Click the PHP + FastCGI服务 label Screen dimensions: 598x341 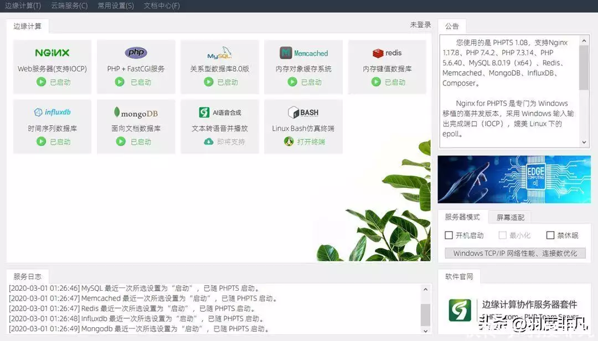pyautogui.click(x=136, y=69)
